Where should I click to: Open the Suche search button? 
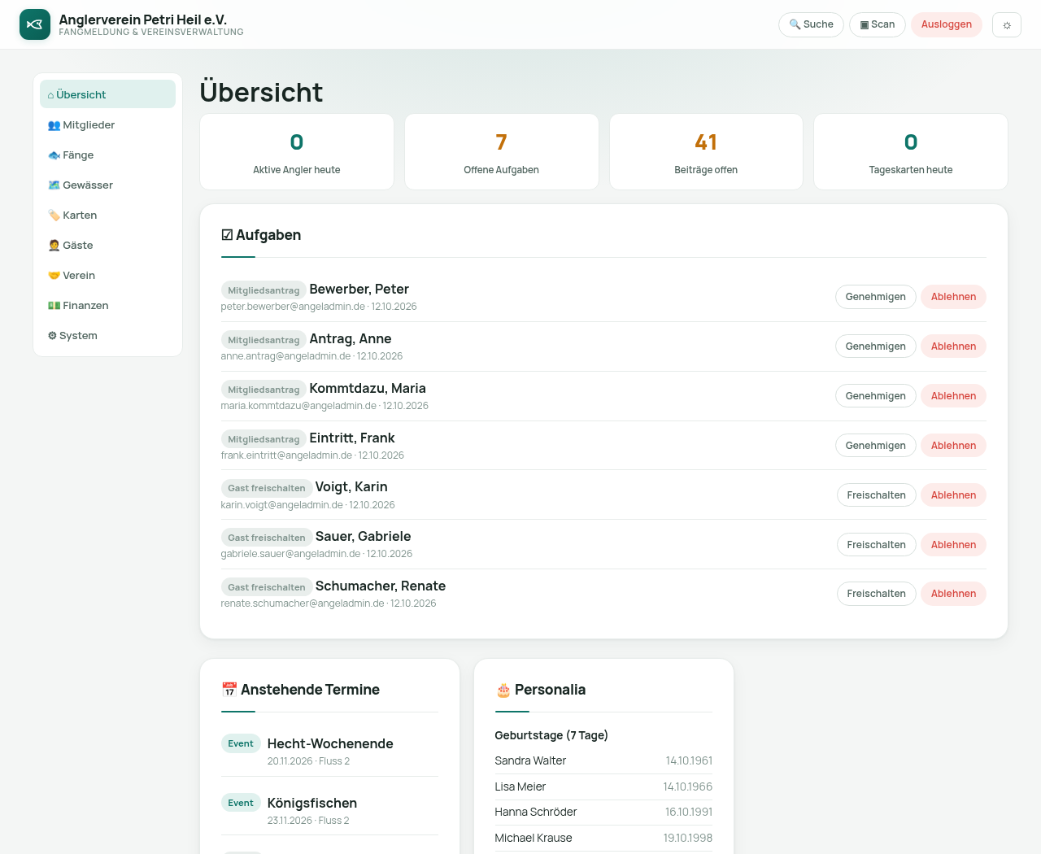coord(811,24)
